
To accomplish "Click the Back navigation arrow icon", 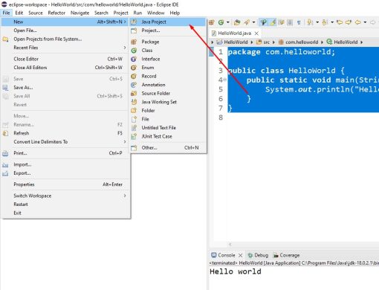I will 358,22.
